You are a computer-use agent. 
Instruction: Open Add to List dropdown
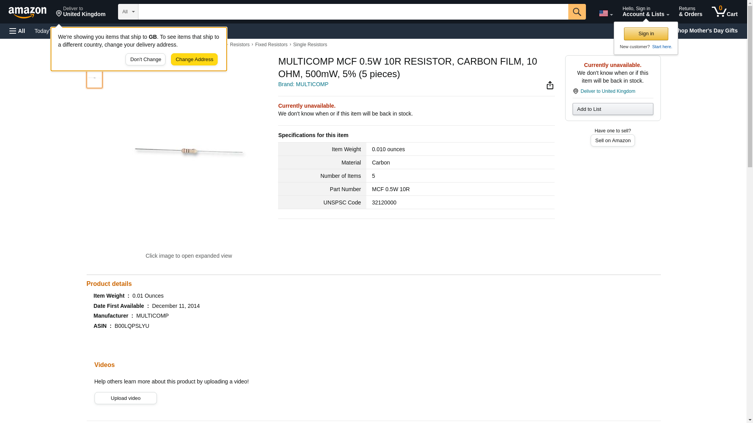(x=612, y=109)
